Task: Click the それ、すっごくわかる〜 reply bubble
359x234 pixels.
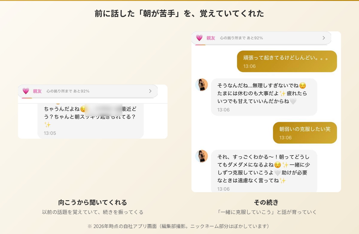Action: 264,171
